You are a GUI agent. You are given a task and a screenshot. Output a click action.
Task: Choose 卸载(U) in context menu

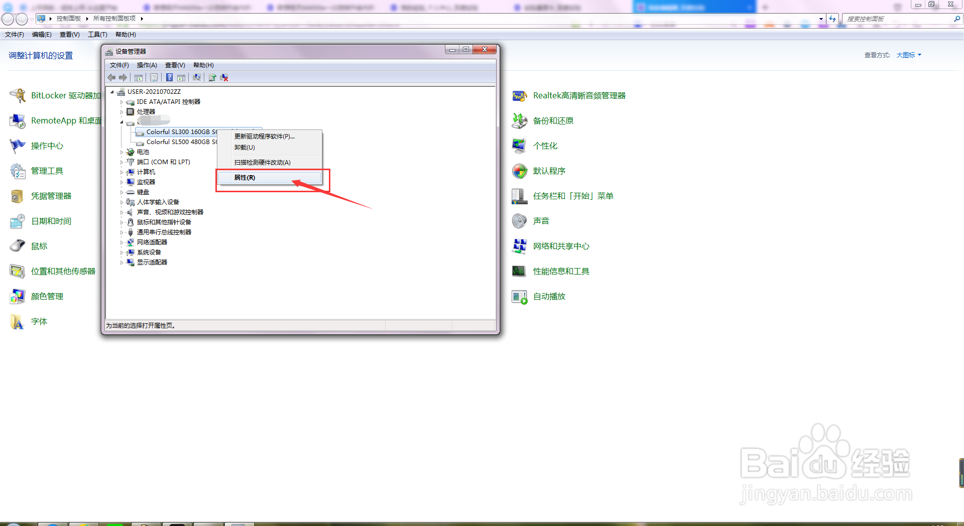pyautogui.click(x=270, y=148)
